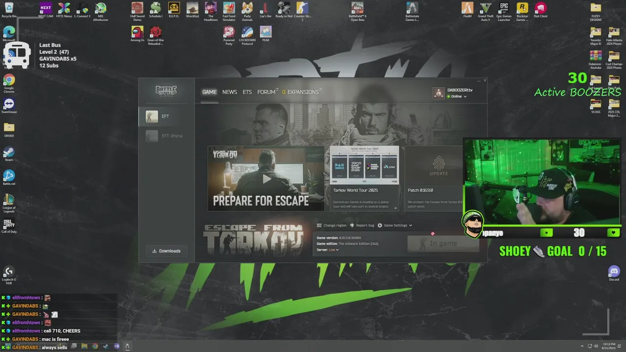Open the L-Connect 3 desktop icon
The image size is (626, 352).
82,10
